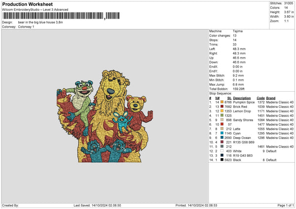This screenshot has height=209, width=296.
Task: Select the green swatch in stop 4
Action: coord(222,115)
